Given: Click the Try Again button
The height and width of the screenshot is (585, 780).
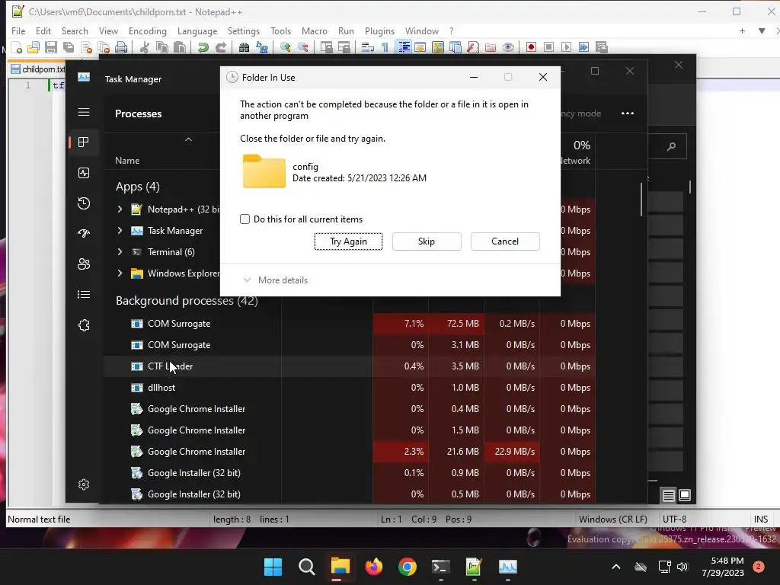Looking at the screenshot, I should pos(348,241).
